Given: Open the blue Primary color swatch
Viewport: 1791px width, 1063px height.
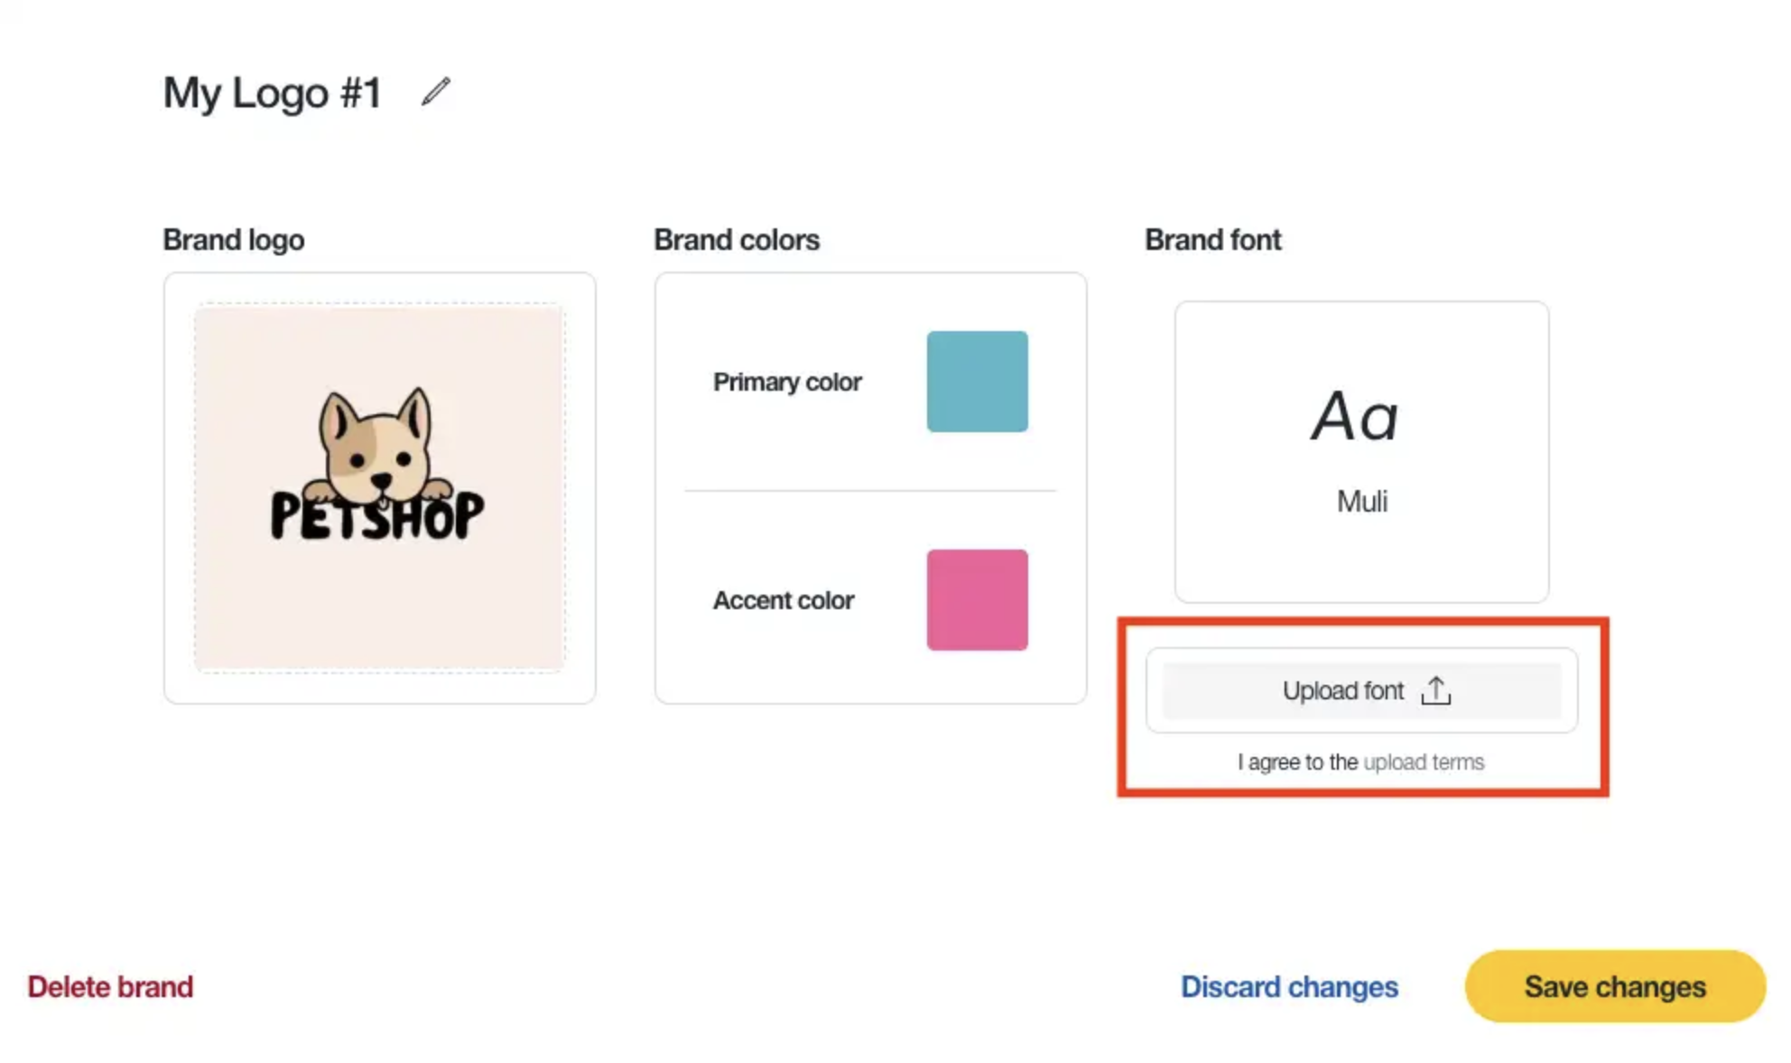Looking at the screenshot, I should pyautogui.click(x=977, y=382).
